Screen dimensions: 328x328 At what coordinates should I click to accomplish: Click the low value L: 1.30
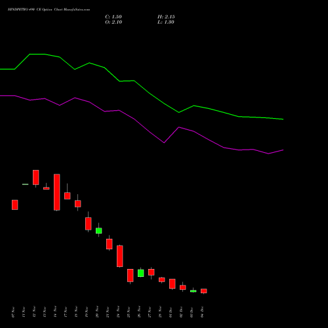[x=166, y=22]
